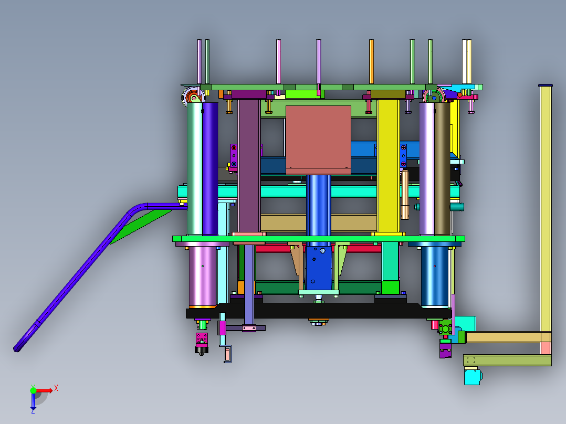The height and width of the screenshot is (424, 566).
Task: Select the cyan block below the right frame
Action: point(473,377)
